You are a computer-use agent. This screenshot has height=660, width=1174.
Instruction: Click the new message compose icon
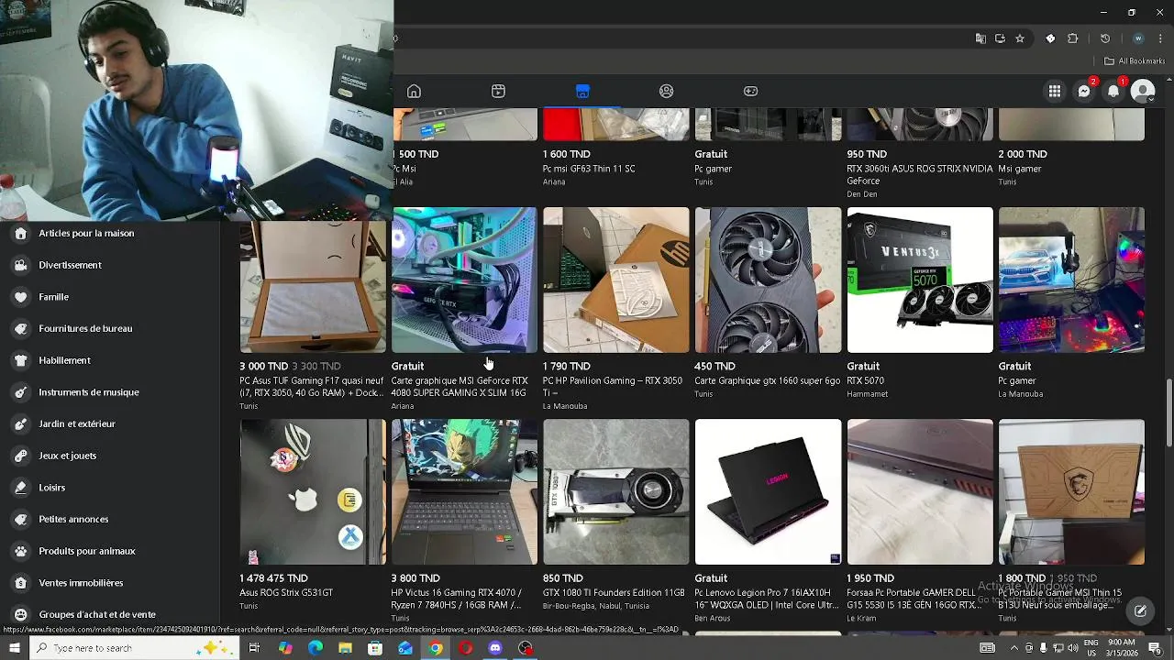tap(1140, 611)
